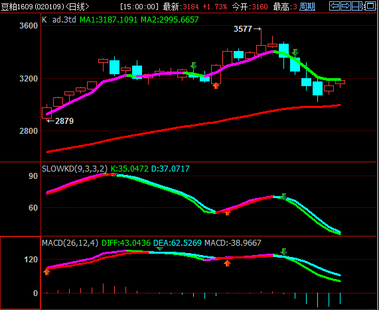379x310 pixels.
Task: Click the right arrow forward navigation icon
Action: point(346,6)
